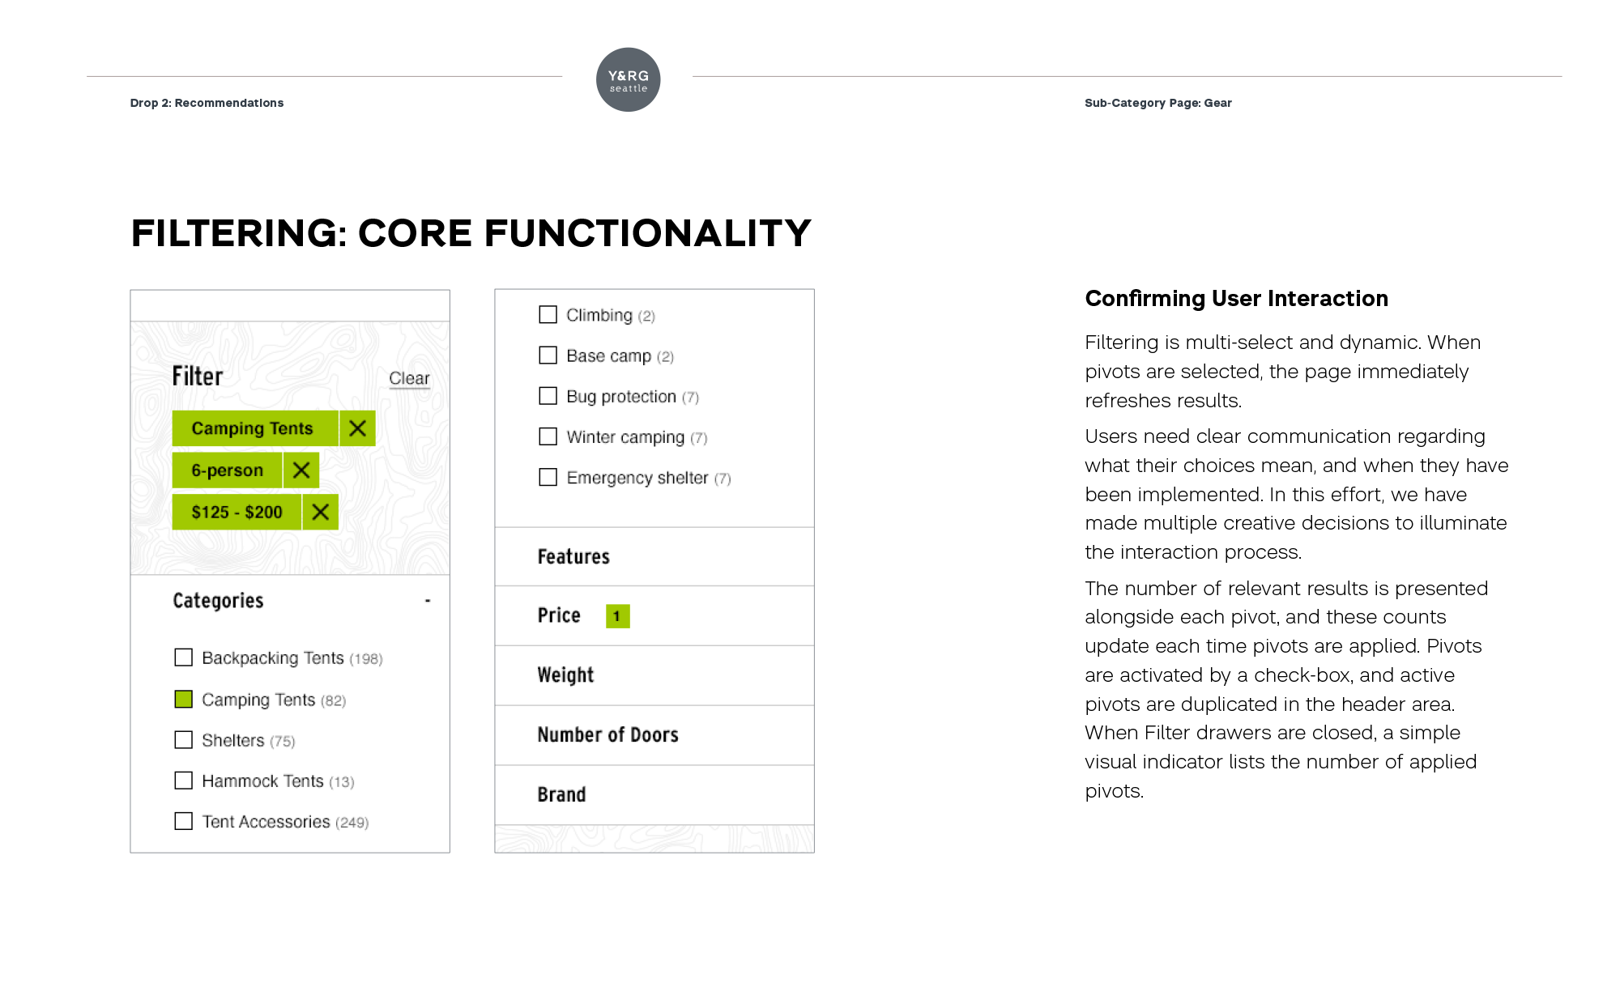Select the Tent Accessories checkbox
The width and height of the screenshot is (1620, 983).
[184, 821]
